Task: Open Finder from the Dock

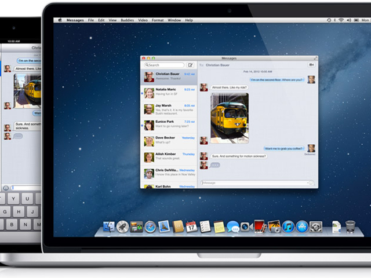Action: click(x=109, y=226)
